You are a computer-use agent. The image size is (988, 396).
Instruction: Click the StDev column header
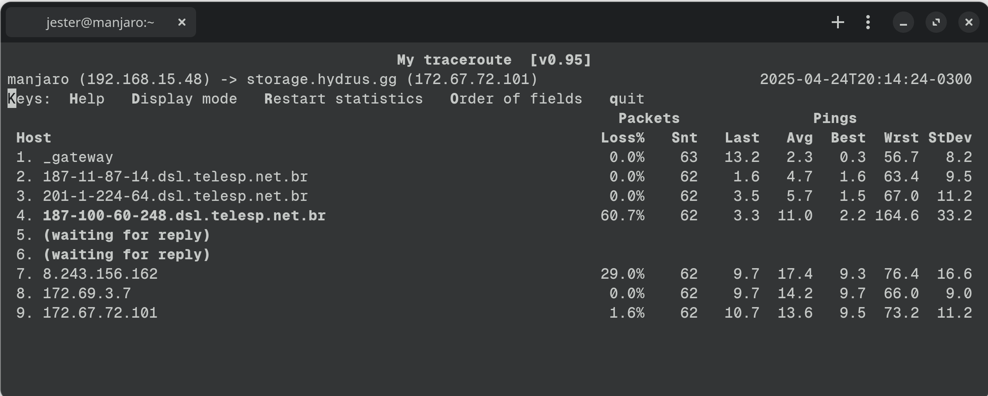pos(950,138)
